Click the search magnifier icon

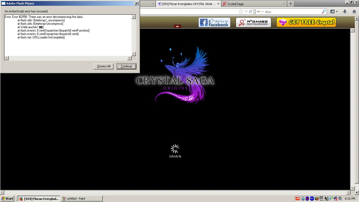[x=324, y=12]
